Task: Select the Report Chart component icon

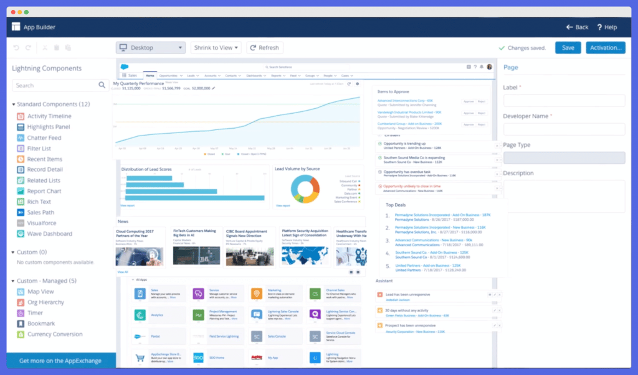Action: click(x=21, y=191)
